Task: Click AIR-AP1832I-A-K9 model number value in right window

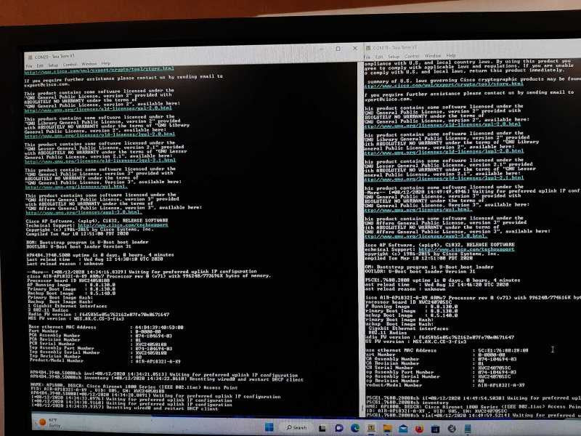Action: (x=501, y=385)
